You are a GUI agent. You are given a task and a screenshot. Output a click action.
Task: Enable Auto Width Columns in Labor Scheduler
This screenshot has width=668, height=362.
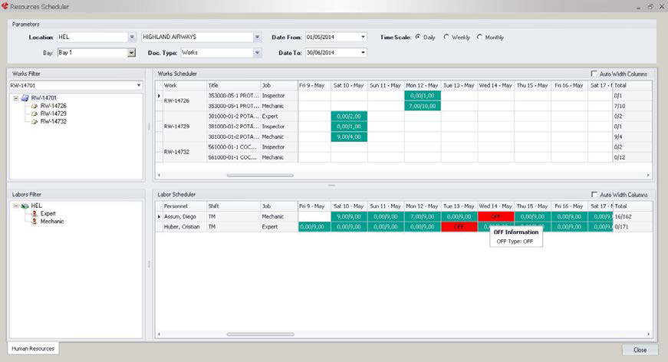pyautogui.click(x=594, y=195)
